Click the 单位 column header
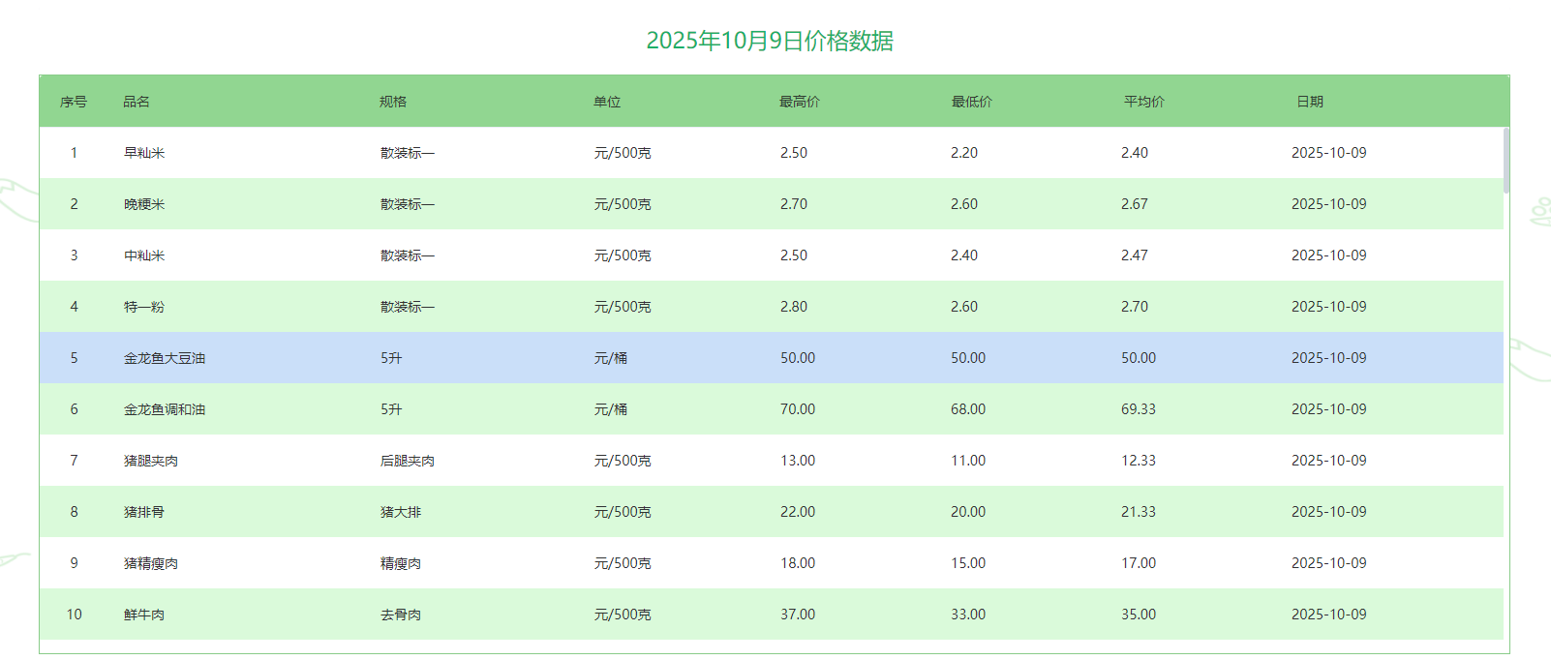 (607, 102)
